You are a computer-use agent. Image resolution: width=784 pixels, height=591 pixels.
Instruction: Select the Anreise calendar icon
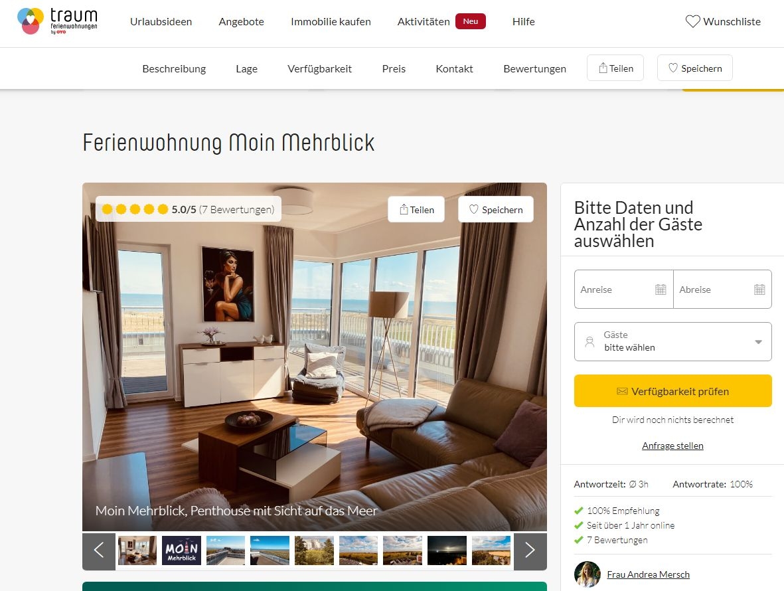pos(661,290)
